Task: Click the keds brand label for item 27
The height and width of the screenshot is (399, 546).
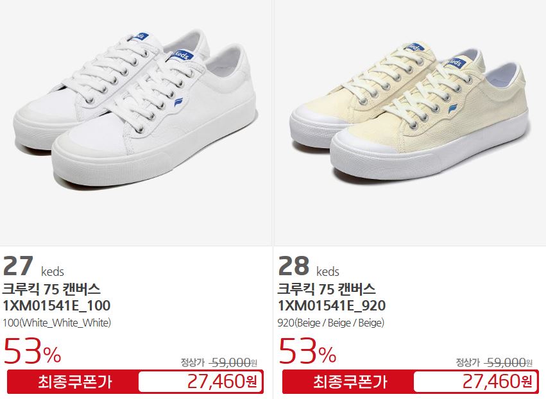Action: tap(52, 271)
